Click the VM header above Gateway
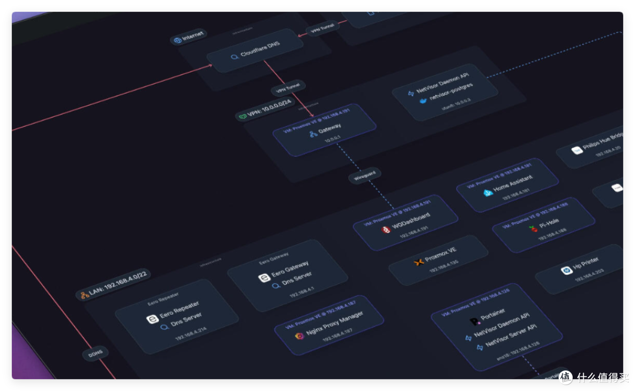Image resolution: width=635 pixels, height=391 pixels. click(316, 120)
